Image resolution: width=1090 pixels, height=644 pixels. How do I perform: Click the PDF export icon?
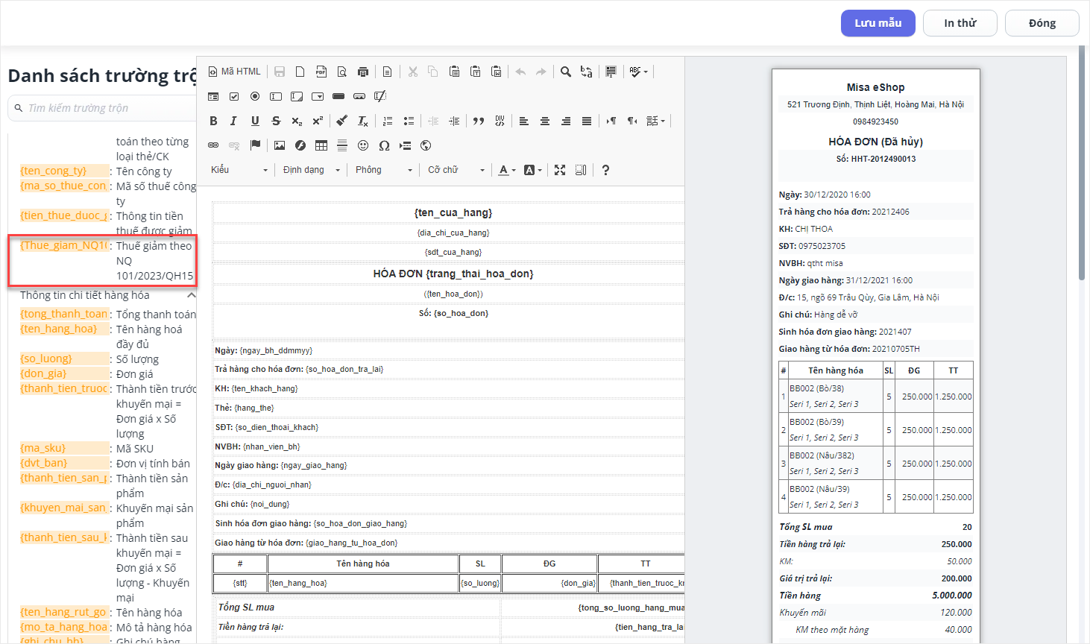[x=321, y=72]
